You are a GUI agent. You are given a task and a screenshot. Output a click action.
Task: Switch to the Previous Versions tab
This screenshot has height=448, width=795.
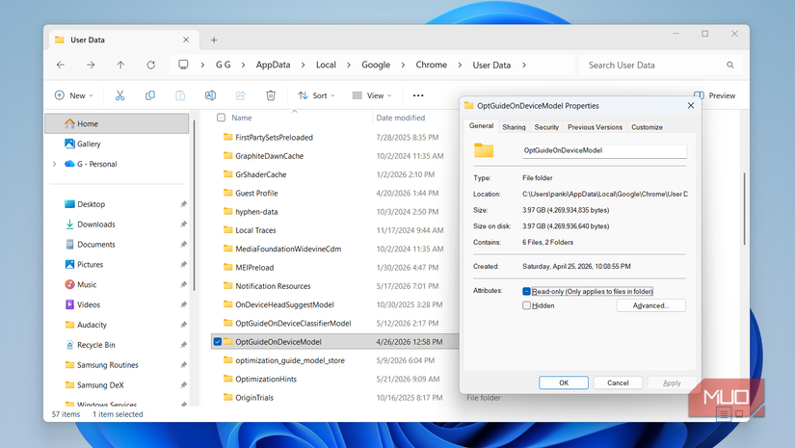(595, 127)
